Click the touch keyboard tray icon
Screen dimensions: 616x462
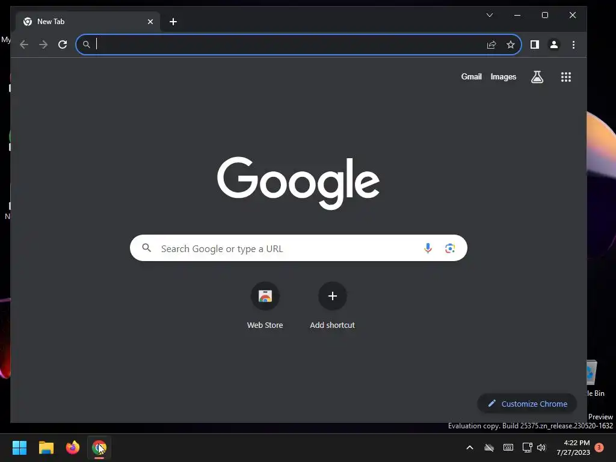pyautogui.click(x=508, y=448)
